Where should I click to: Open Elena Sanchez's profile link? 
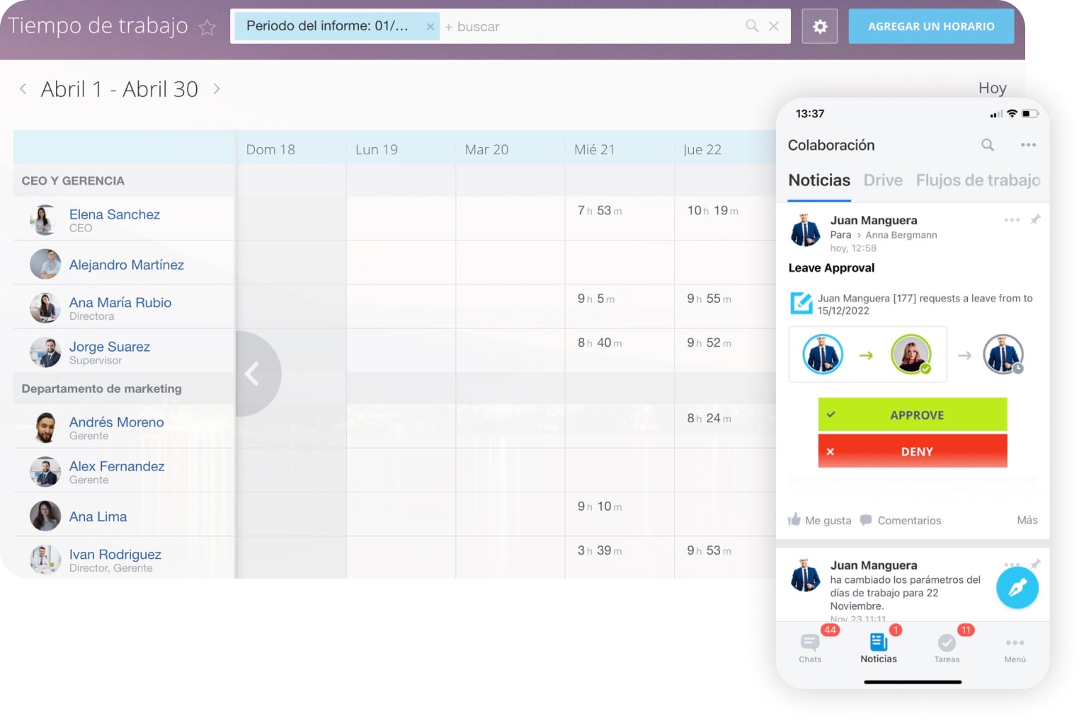point(115,214)
